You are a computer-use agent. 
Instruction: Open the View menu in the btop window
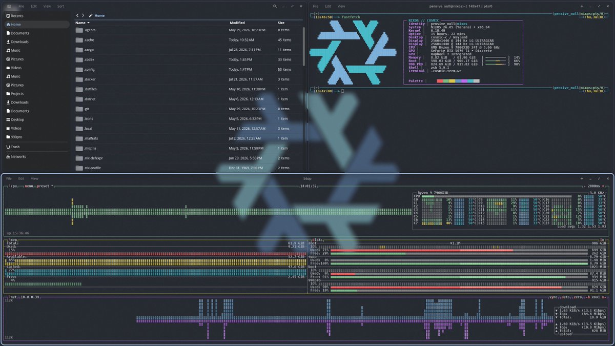pyautogui.click(x=35, y=178)
